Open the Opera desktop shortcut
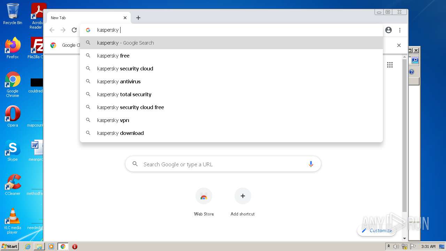 point(13,116)
